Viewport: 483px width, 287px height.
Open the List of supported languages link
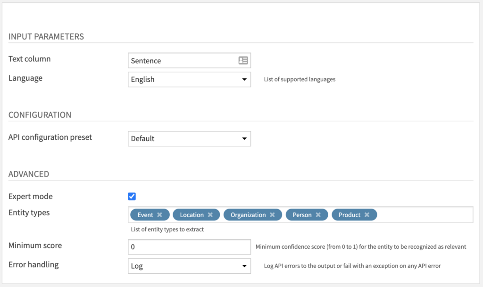tap(300, 79)
